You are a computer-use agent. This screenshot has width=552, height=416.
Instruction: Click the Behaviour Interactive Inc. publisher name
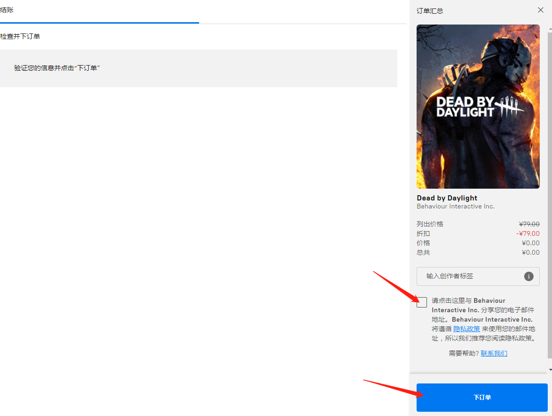455,207
